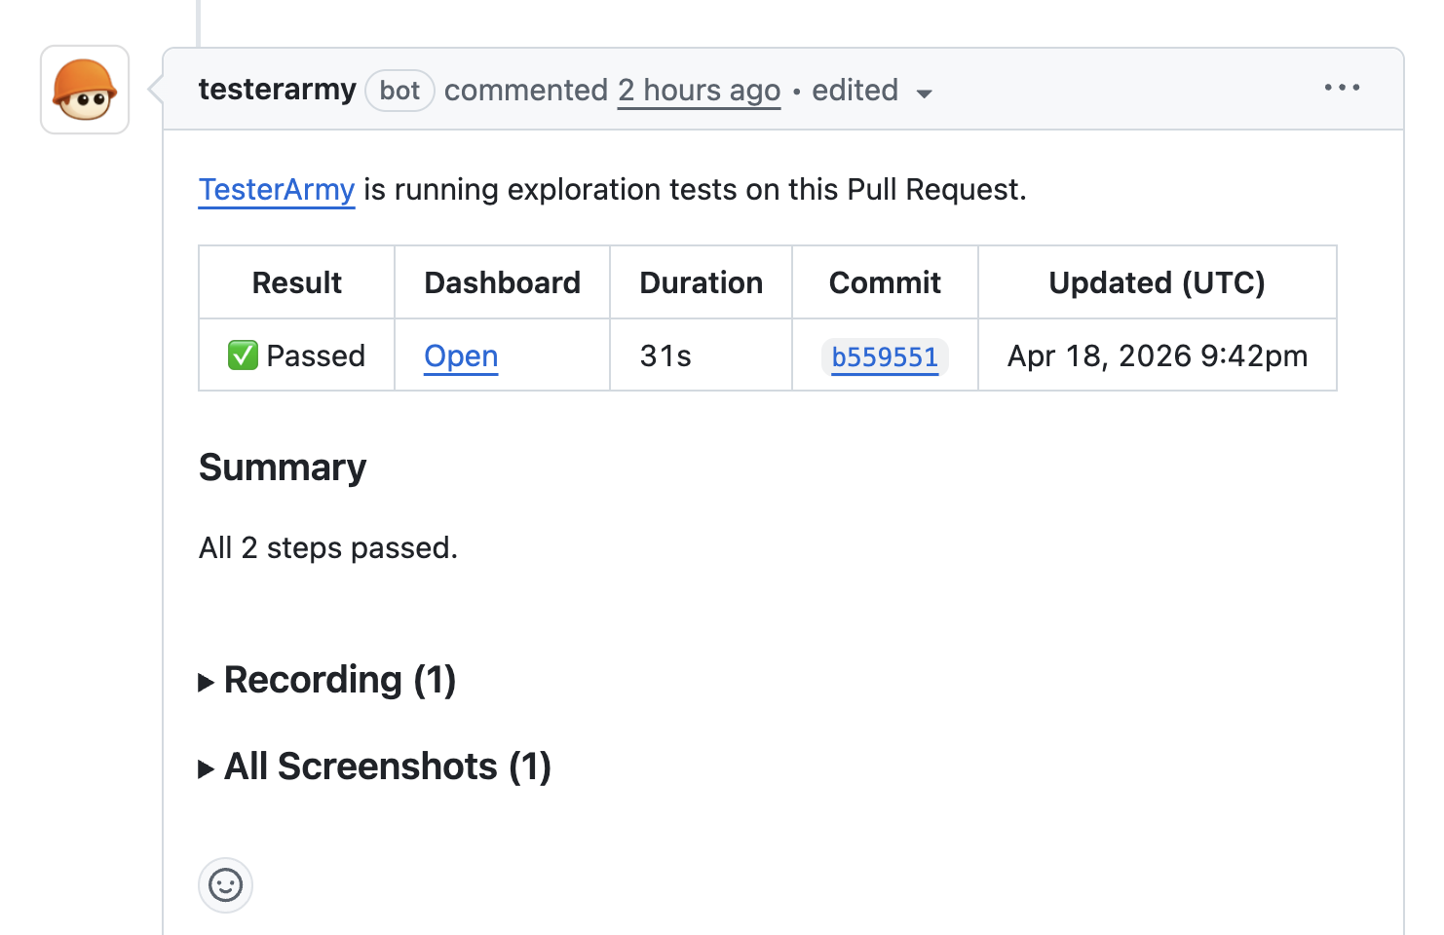Click the Summary heading
Viewport: 1444px width, 935px height.
pos(283,467)
